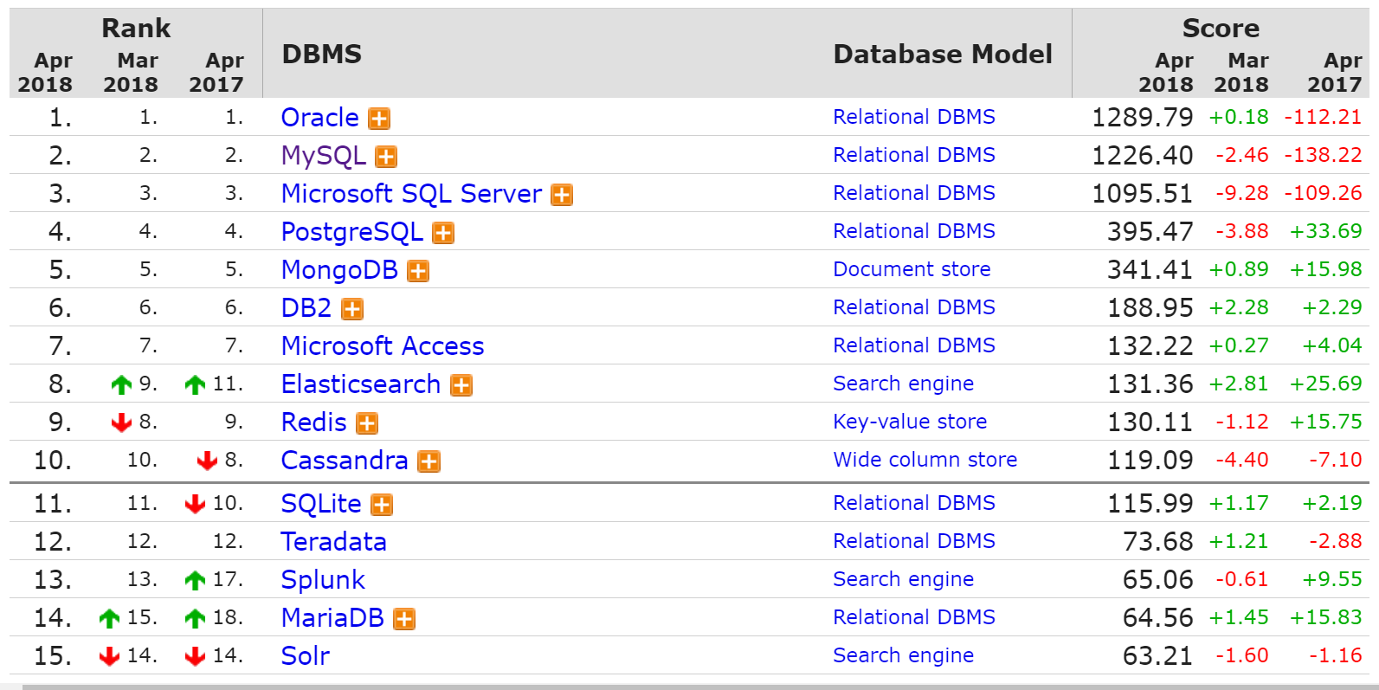Click Relational DBMS link in Oracle row

click(x=914, y=117)
